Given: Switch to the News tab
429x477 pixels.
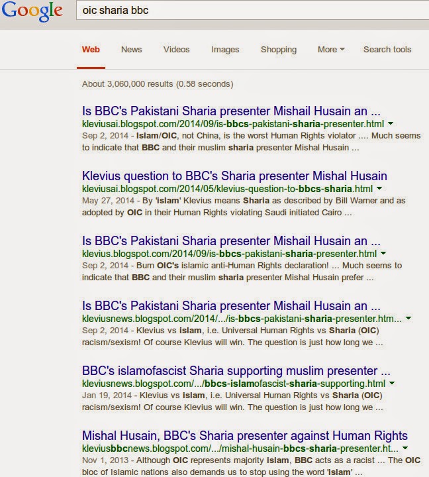Looking at the screenshot, I should (x=131, y=49).
